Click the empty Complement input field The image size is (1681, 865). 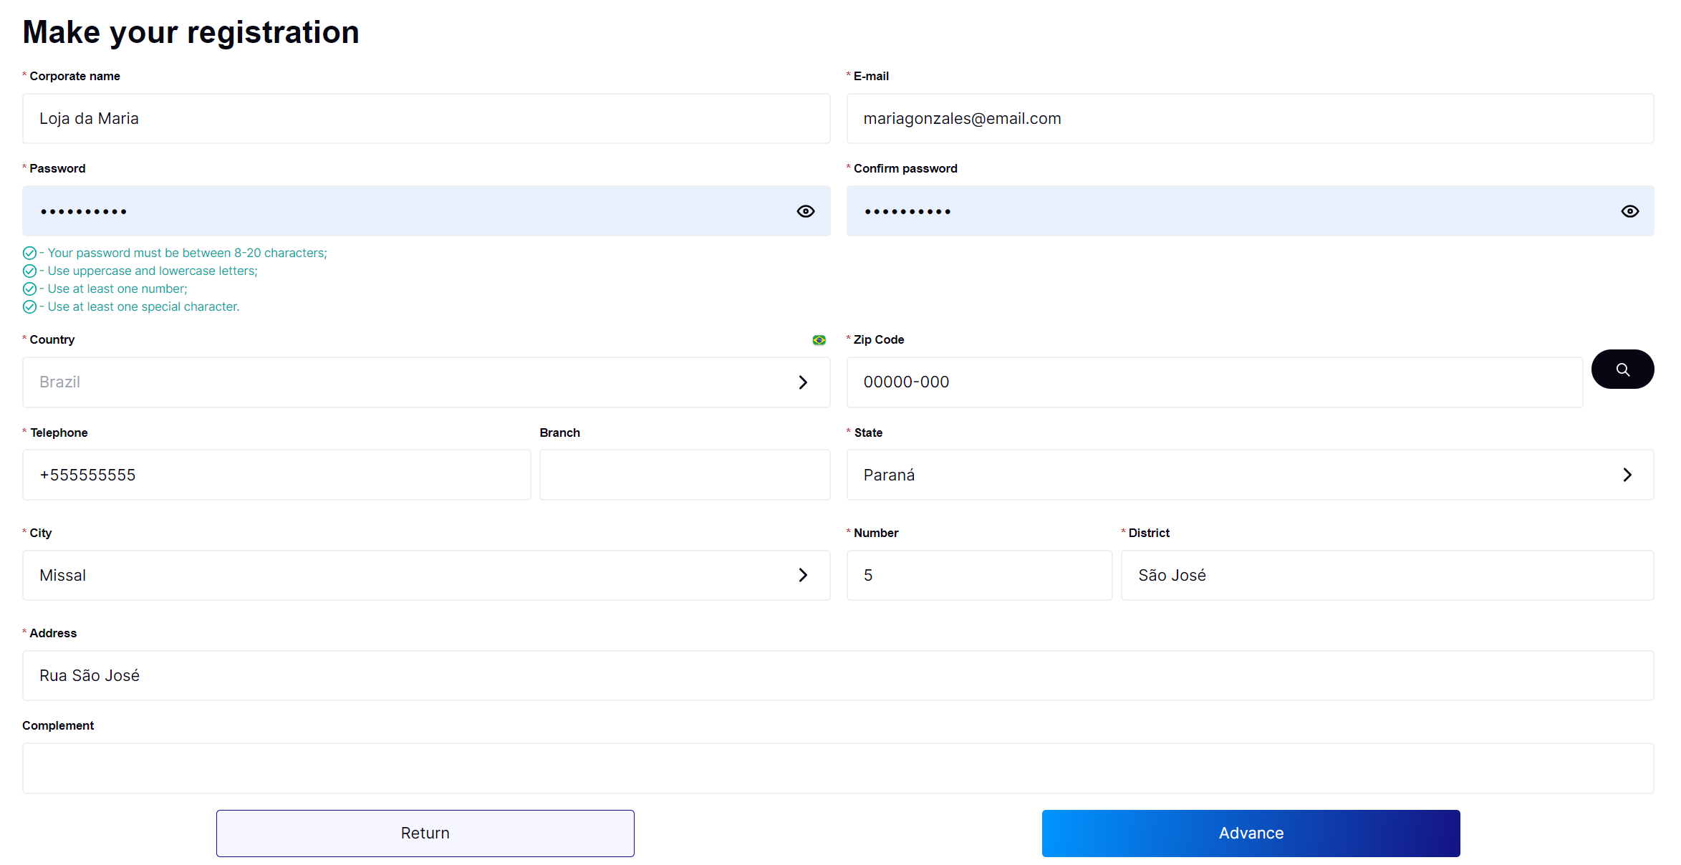click(x=838, y=768)
